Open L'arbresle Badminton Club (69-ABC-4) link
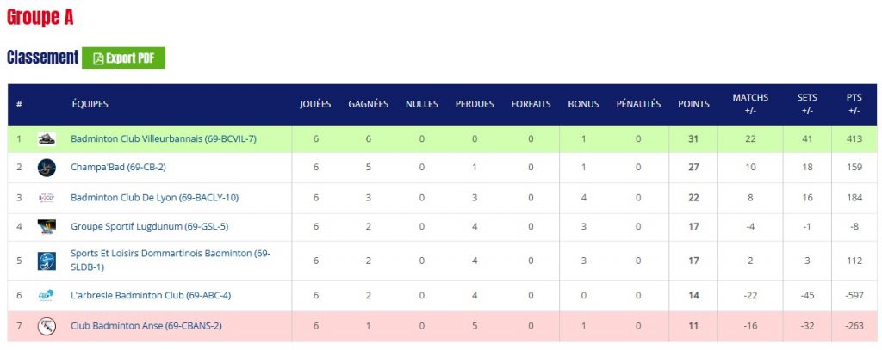 151,296
